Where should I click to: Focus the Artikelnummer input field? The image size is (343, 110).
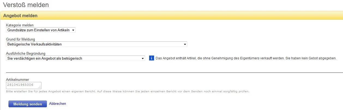point(22,85)
